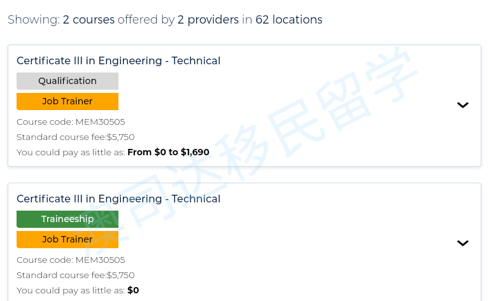Click "You could pay as little as" in second card
Image resolution: width=489 pixels, height=301 pixels.
click(71, 290)
